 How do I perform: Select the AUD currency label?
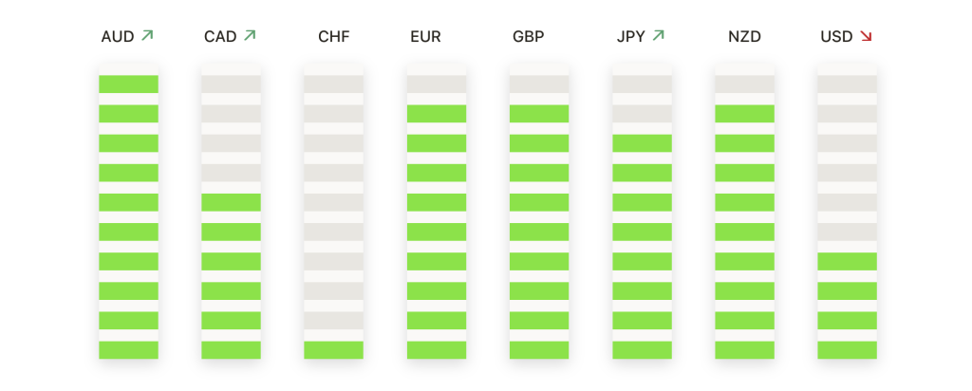click(118, 37)
